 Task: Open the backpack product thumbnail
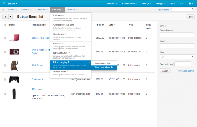coord(14,66)
